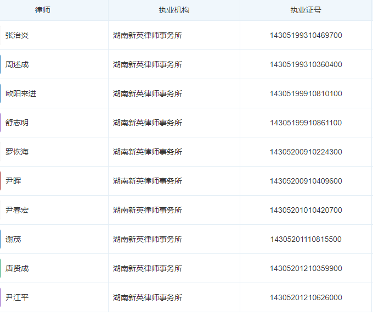This screenshot has height=315, width=373.
Task: Open lawyer 尹晖
Action: [13, 181]
